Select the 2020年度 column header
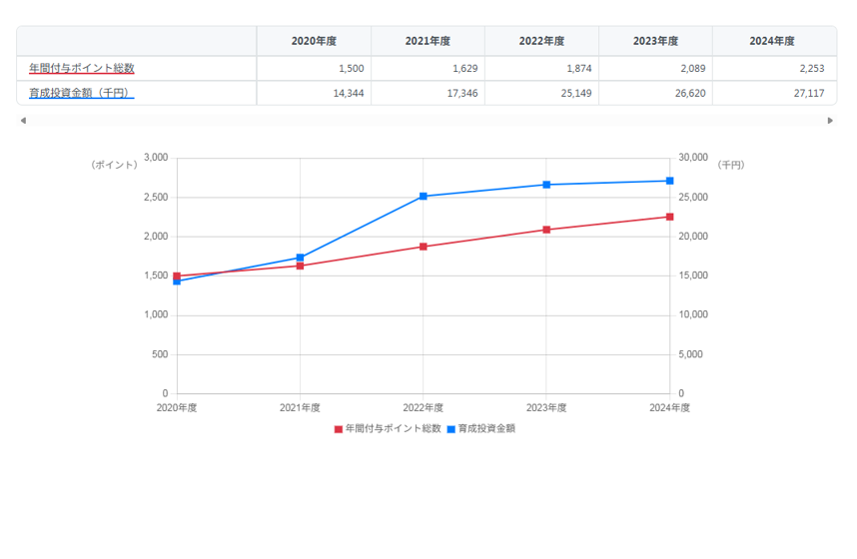The height and width of the screenshot is (559, 857). [314, 41]
